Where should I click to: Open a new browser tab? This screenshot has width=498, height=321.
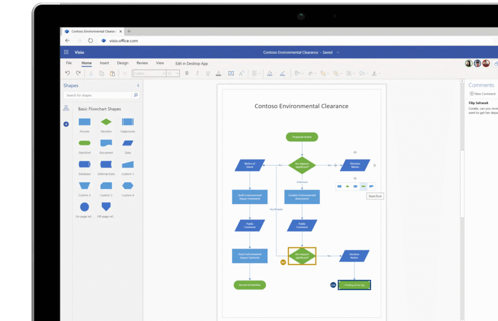point(129,31)
